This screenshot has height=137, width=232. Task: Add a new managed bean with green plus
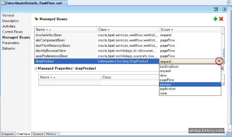[x=215, y=19]
